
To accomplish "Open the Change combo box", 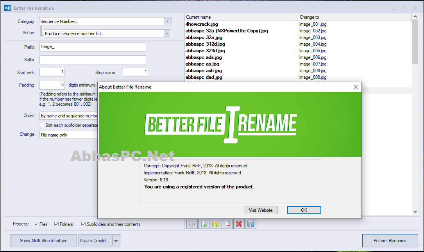I will pyautogui.click(x=69, y=135).
